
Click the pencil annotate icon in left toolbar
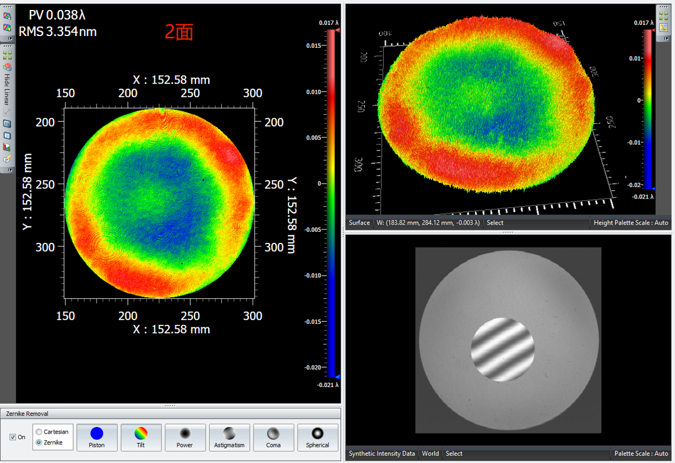(7, 159)
